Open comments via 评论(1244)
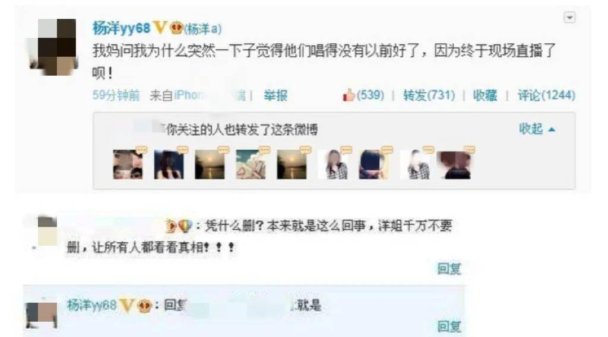Viewport: 608px width, 337px height. point(546,95)
